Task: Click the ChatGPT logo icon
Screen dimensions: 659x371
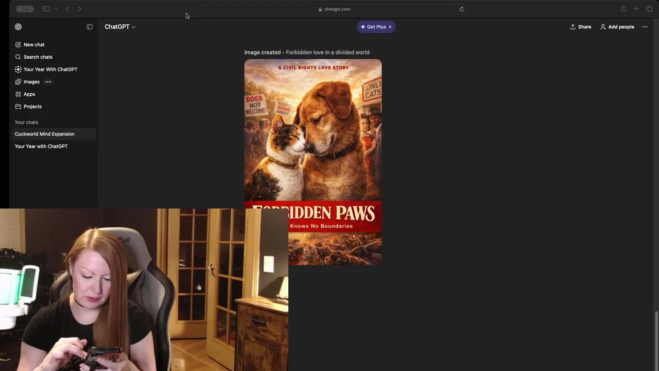Action: [x=19, y=27]
